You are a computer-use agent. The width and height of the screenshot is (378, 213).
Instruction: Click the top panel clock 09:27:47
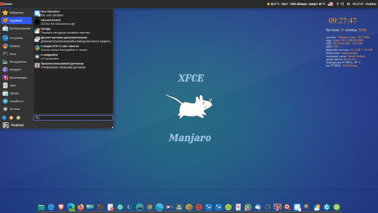[x=358, y=4]
